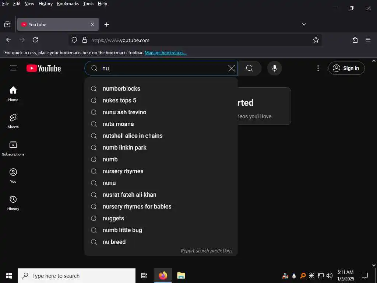The width and height of the screenshot is (377, 283).
Task: Select the 'nu breed' suggestion
Action: 161,242
